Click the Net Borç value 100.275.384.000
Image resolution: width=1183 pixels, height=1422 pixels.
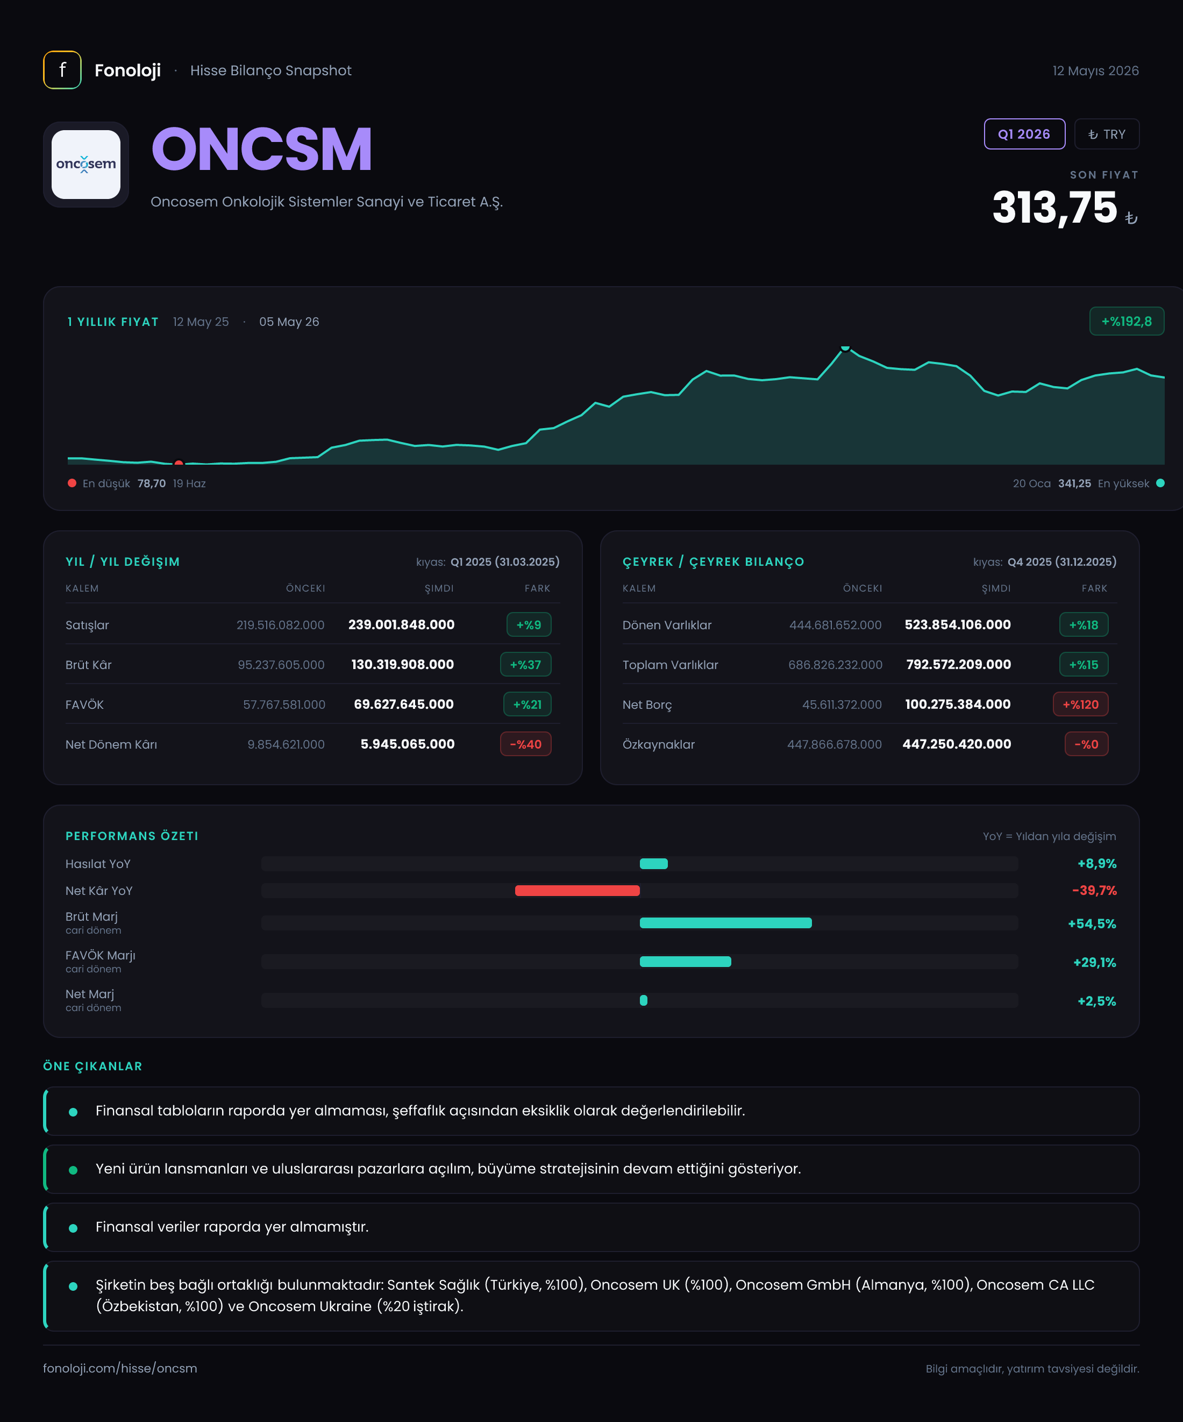point(958,704)
